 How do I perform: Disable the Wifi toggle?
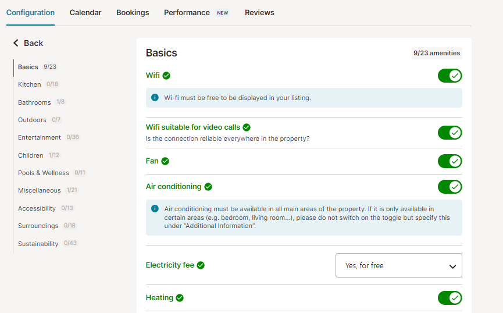click(450, 76)
